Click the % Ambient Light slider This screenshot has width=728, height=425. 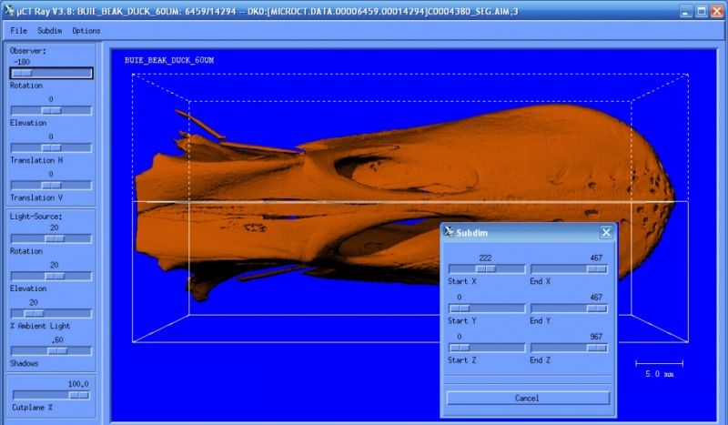51,314
